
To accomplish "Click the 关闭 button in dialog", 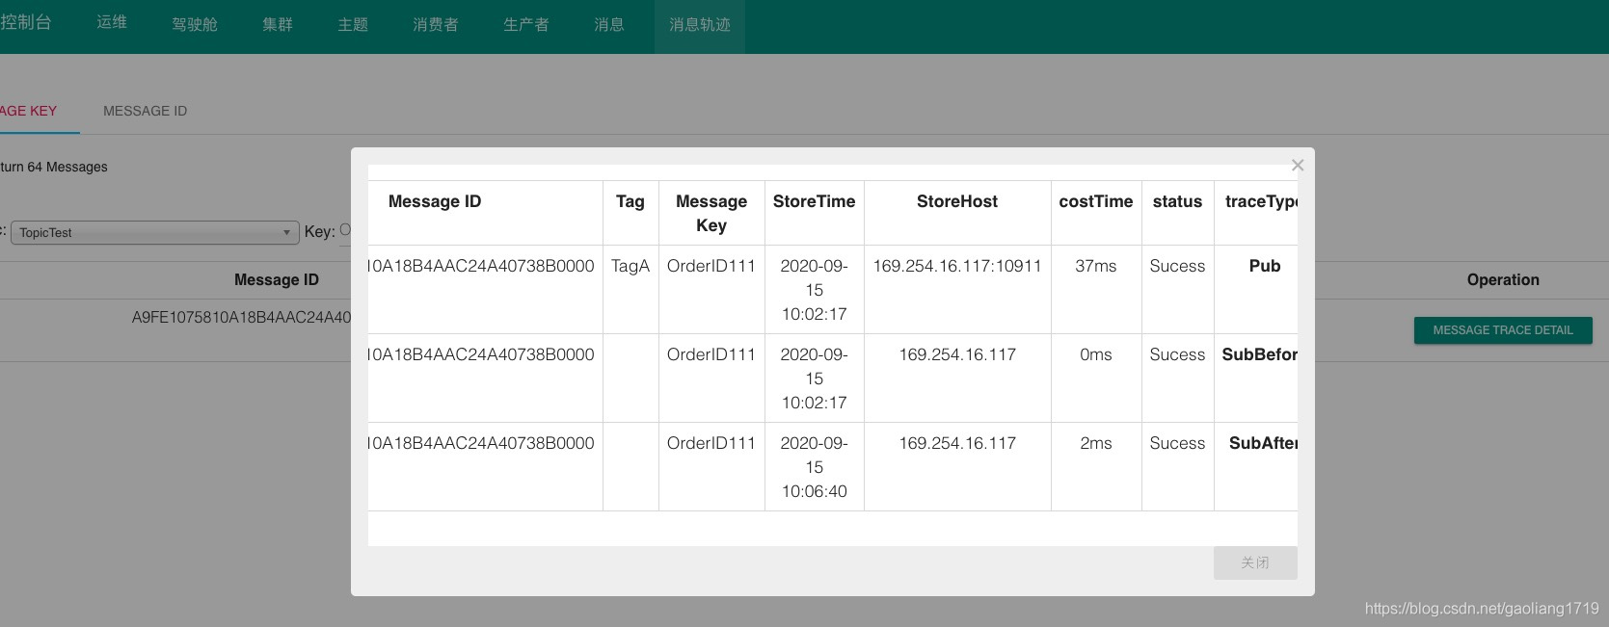I will [1254, 562].
